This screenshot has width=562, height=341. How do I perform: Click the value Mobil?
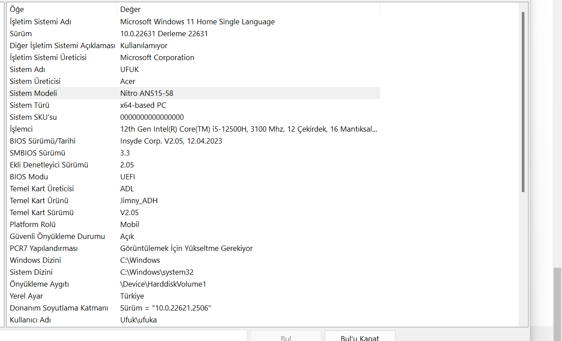[129, 224]
